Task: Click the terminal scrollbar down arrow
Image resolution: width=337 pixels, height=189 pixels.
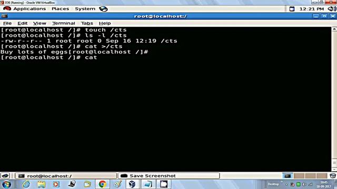Action: tap(334, 169)
